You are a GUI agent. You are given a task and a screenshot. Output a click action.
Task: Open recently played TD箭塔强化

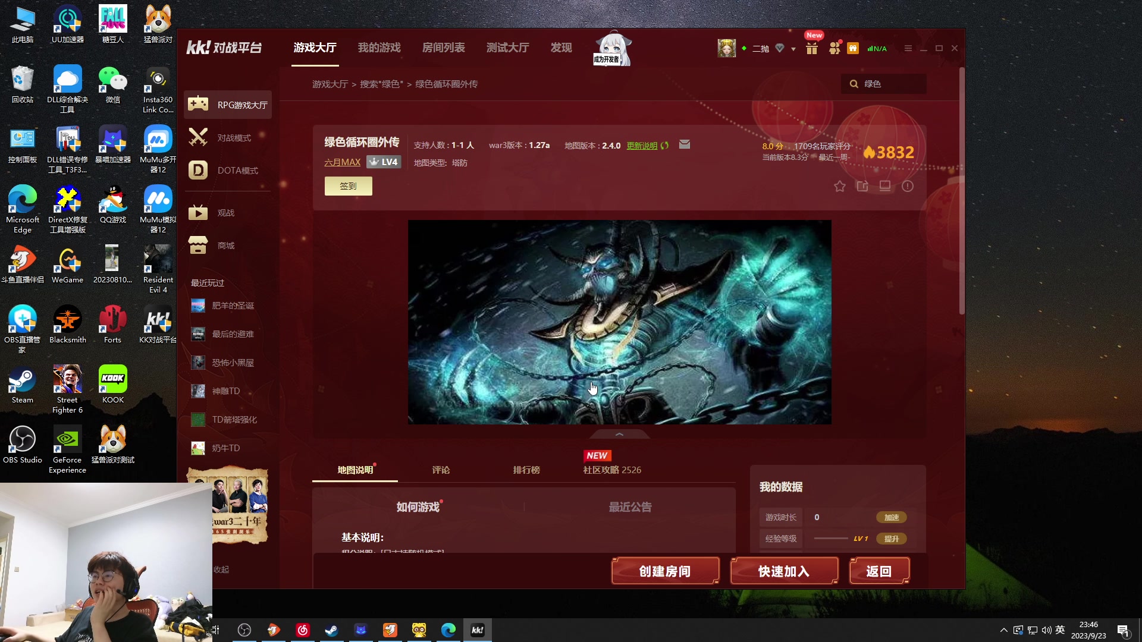[224, 420]
